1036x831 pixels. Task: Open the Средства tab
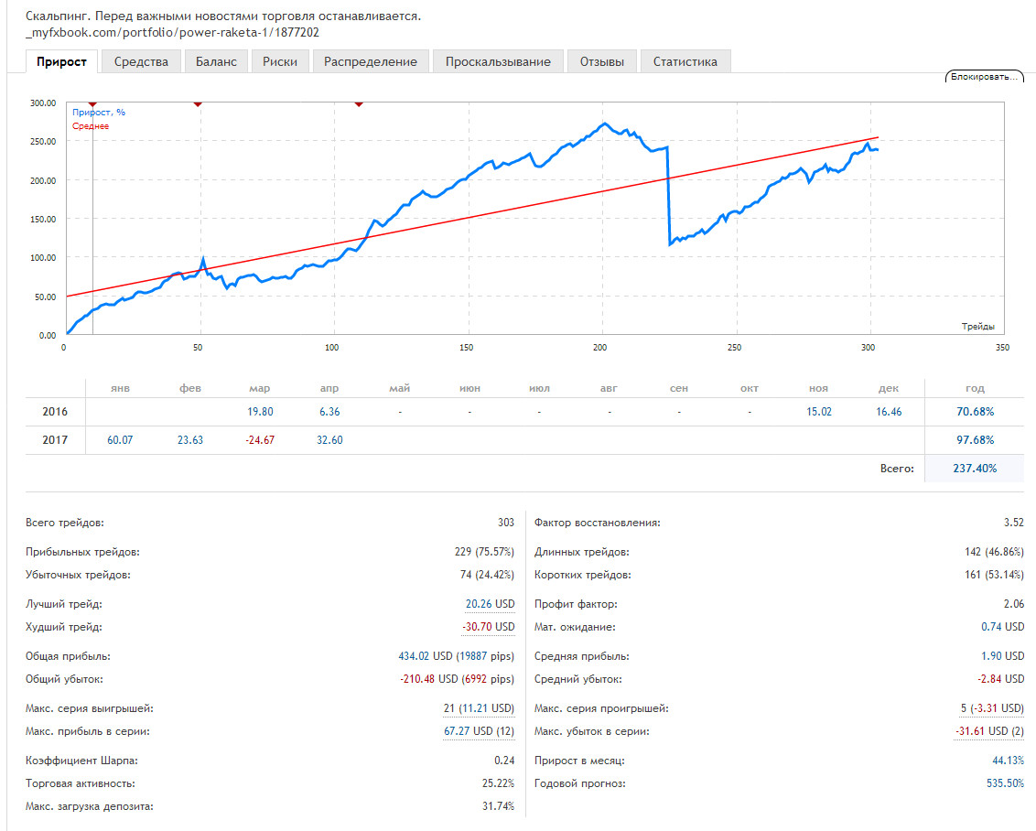click(x=141, y=61)
